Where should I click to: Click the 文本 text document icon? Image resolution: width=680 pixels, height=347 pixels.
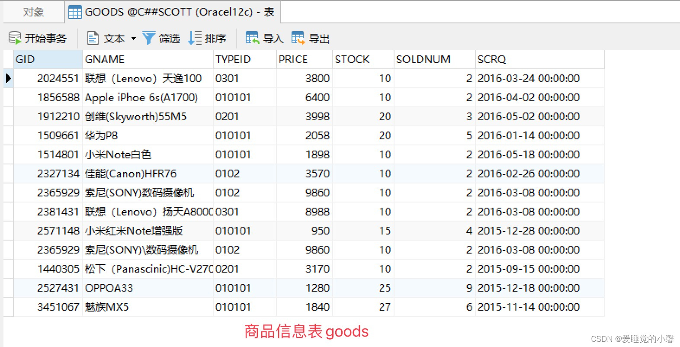(93, 38)
